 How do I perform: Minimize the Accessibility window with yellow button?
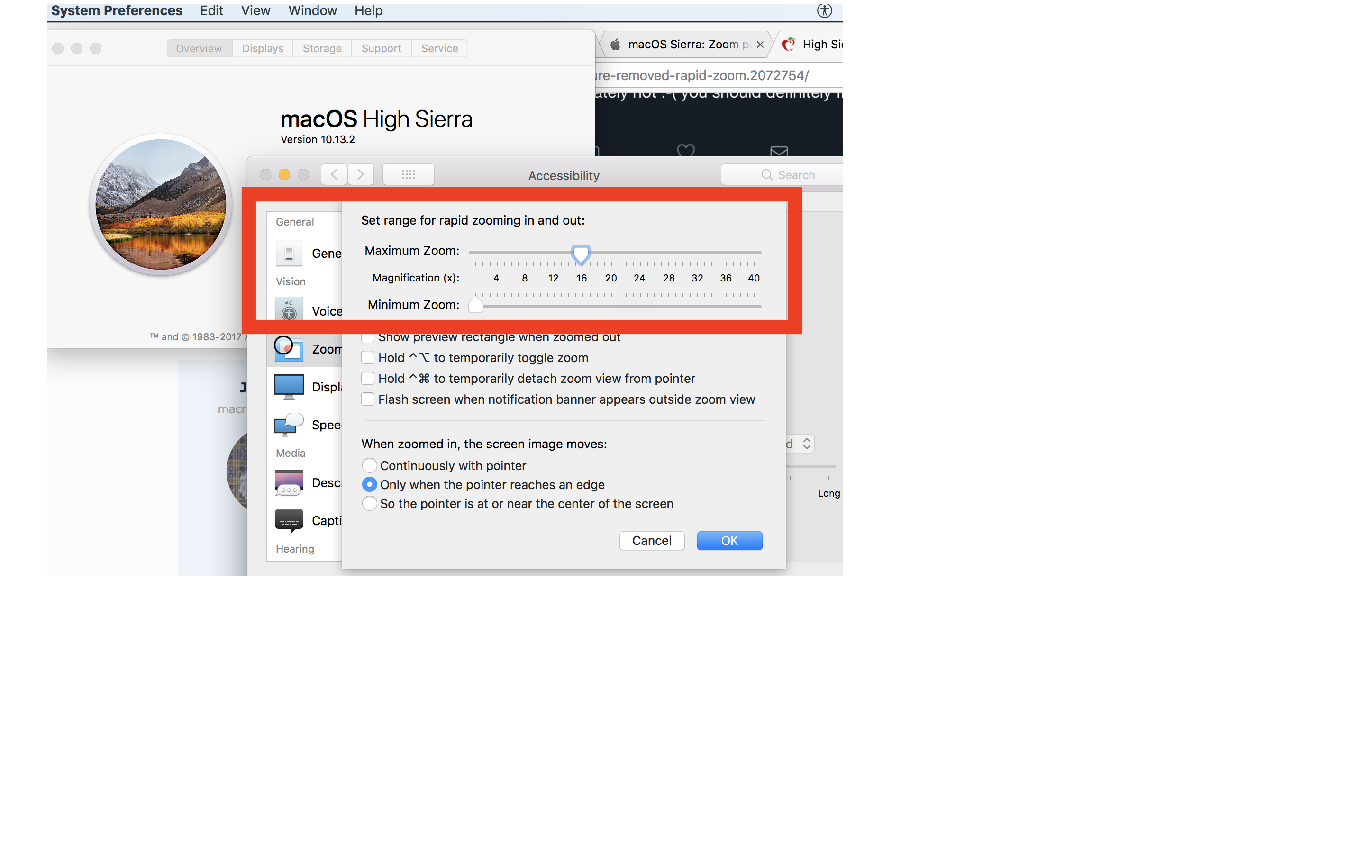tap(284, 174)
